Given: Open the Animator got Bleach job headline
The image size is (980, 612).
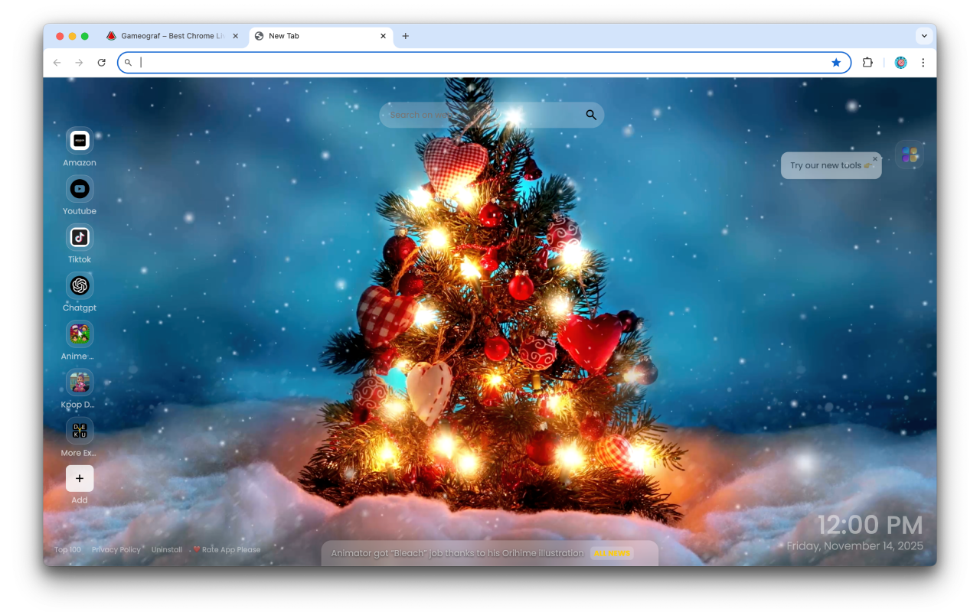Looking at the screenshot, I should pyautogui.click(x=457, y=553).
